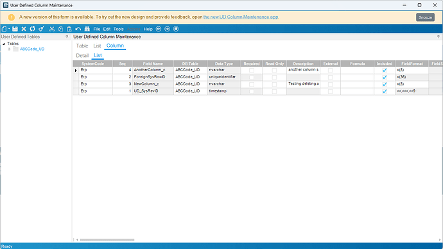Click the Snooze button in the banner
Screen dimensions: 443x249
(x=425, y=17)
